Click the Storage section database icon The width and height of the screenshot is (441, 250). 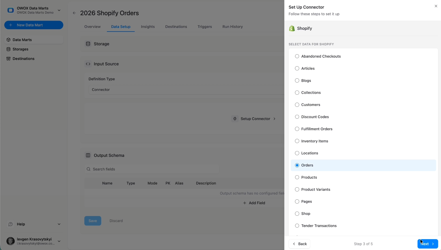[x=88, y=44]
